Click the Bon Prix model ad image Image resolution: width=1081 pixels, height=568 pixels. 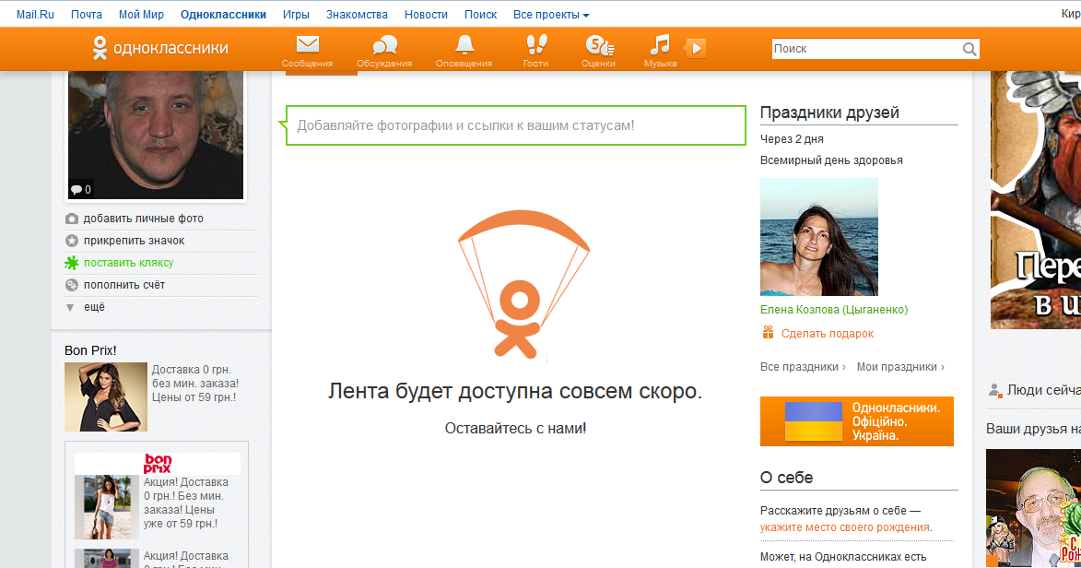click(x=106, y=396)
